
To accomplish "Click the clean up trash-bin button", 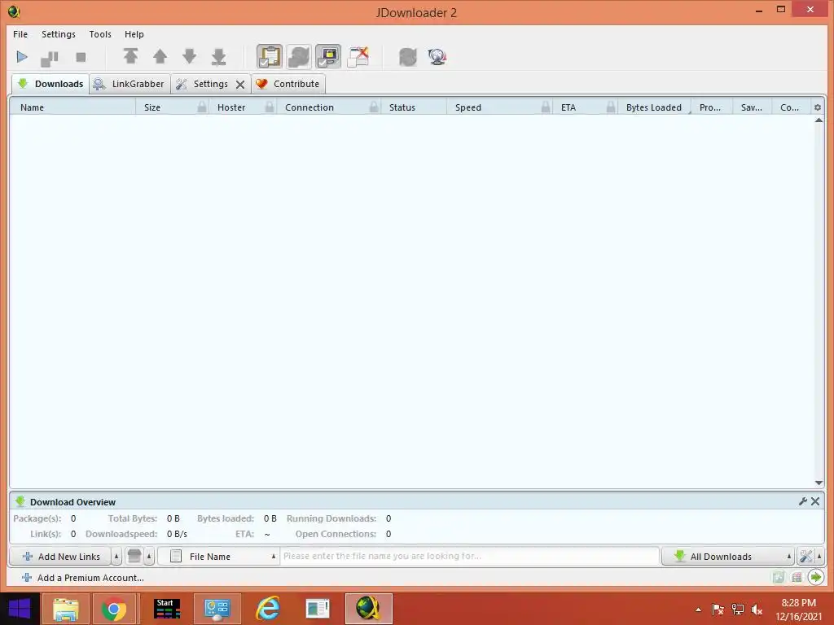I will click(x=134, y=557).
